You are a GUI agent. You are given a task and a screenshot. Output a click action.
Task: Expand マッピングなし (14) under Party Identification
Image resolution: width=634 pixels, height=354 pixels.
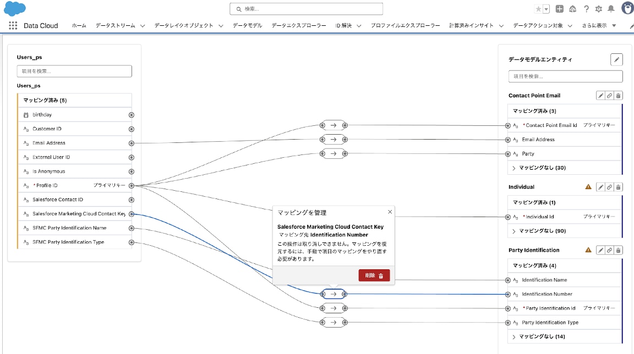(538, 336)
